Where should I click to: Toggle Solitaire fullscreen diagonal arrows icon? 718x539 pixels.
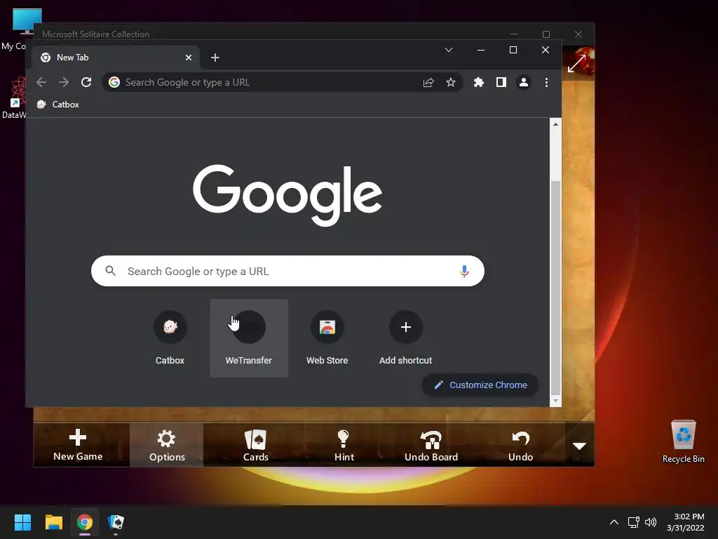click(576, 63)
